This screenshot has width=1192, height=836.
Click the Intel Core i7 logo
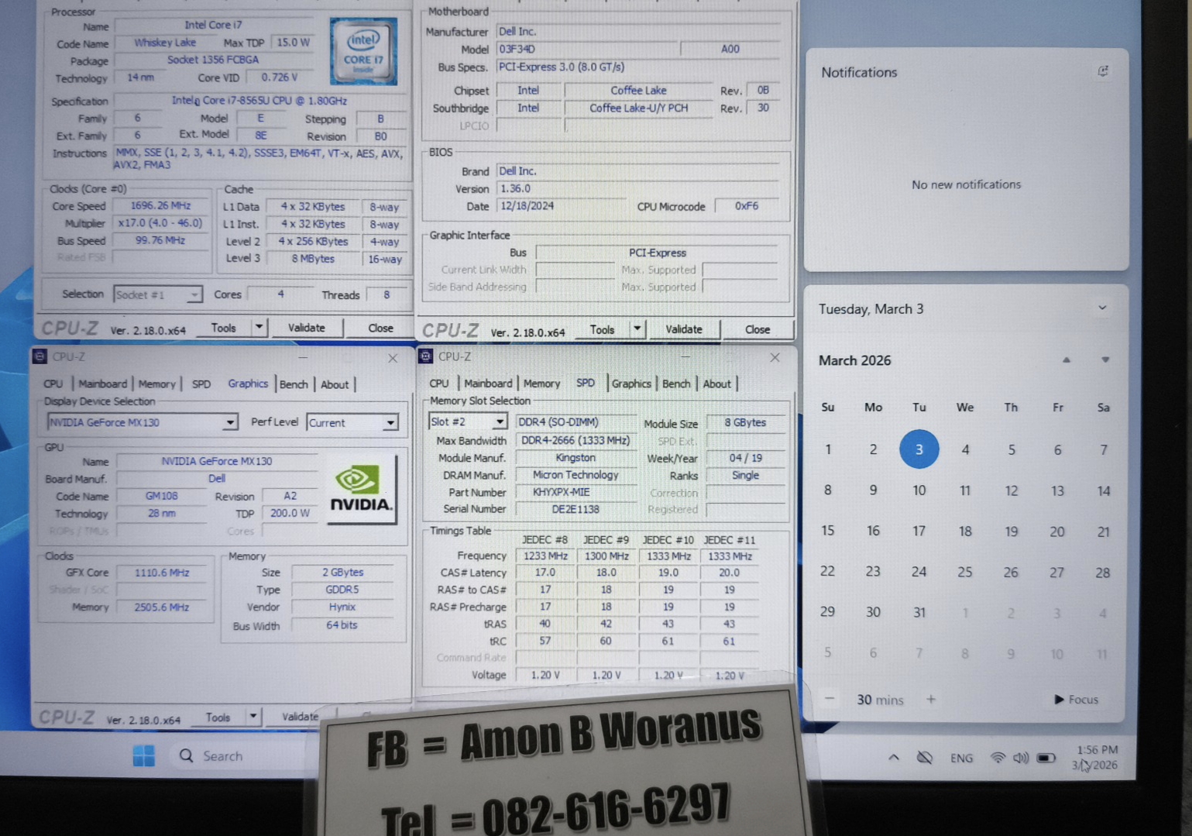(x=363, y=51)
